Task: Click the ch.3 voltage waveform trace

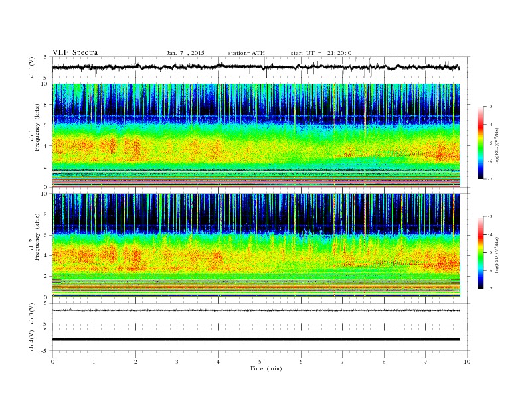Action: pos(256,310)
